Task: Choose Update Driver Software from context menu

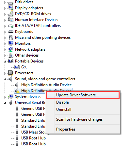Action: pos(83,95)
